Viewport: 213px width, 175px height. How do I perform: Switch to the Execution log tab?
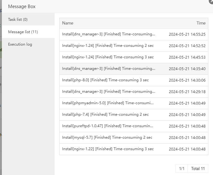(x=20, y=44)
